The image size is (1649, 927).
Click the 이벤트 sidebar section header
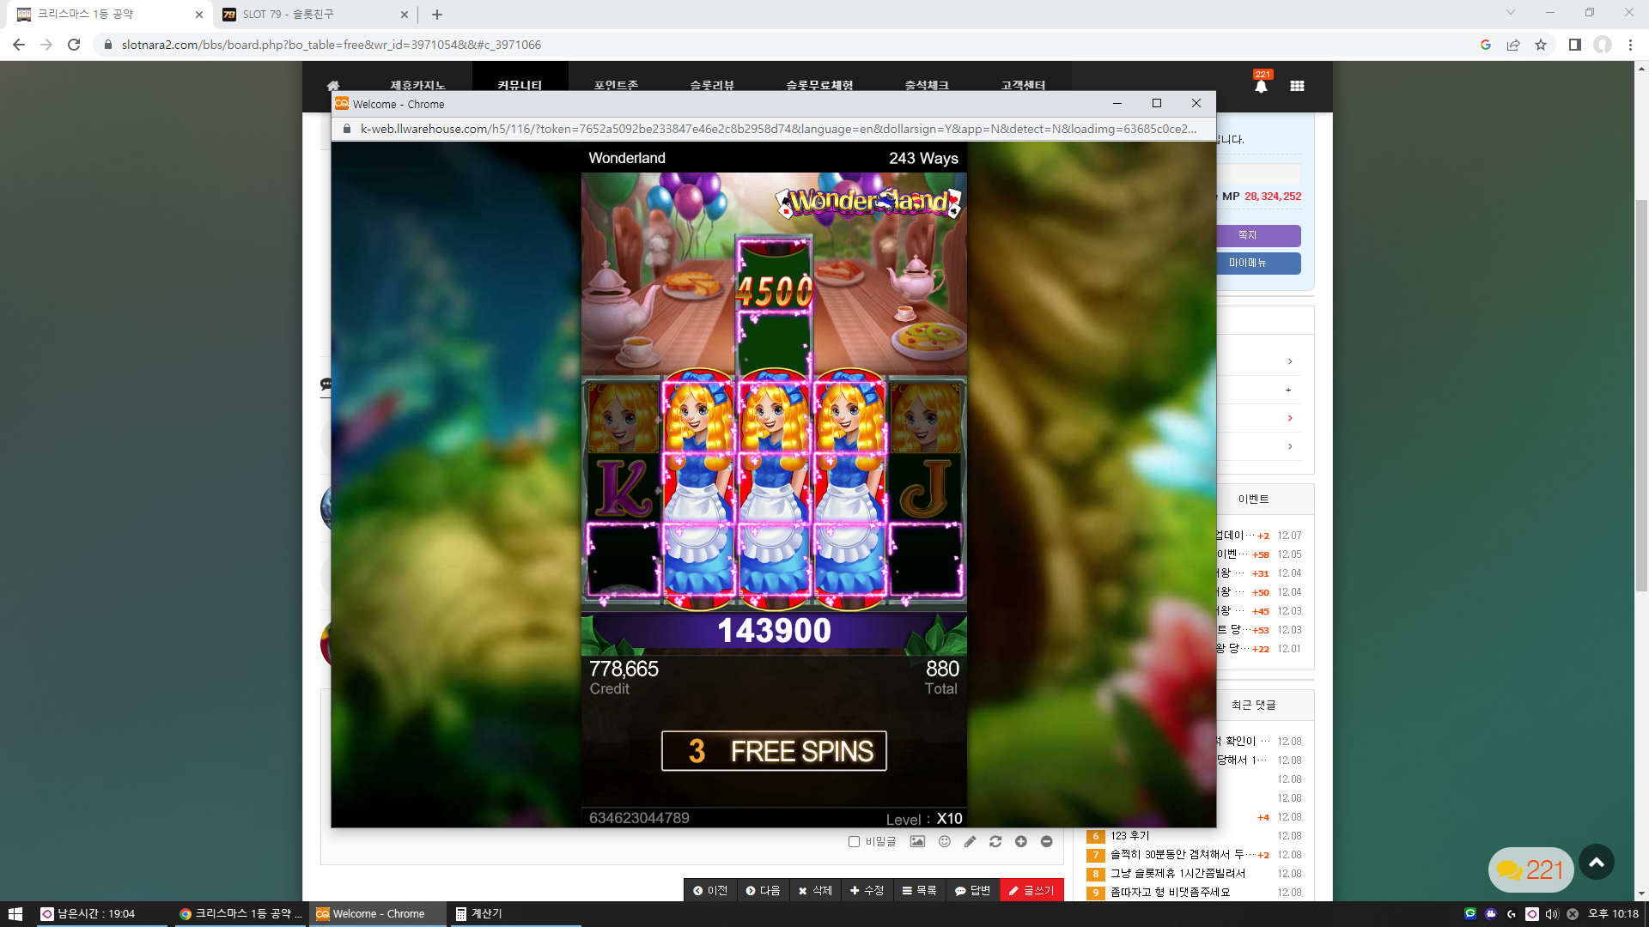pyautogui.click(x=1253, y=500)
